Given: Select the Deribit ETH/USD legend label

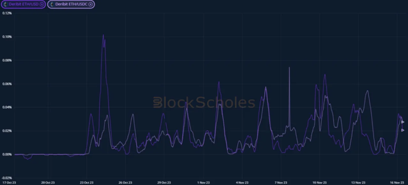Looking at the screenshot, I should [x=24, y=4].
